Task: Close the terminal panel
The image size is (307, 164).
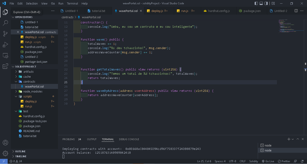Action: click(x=303, y=139)
